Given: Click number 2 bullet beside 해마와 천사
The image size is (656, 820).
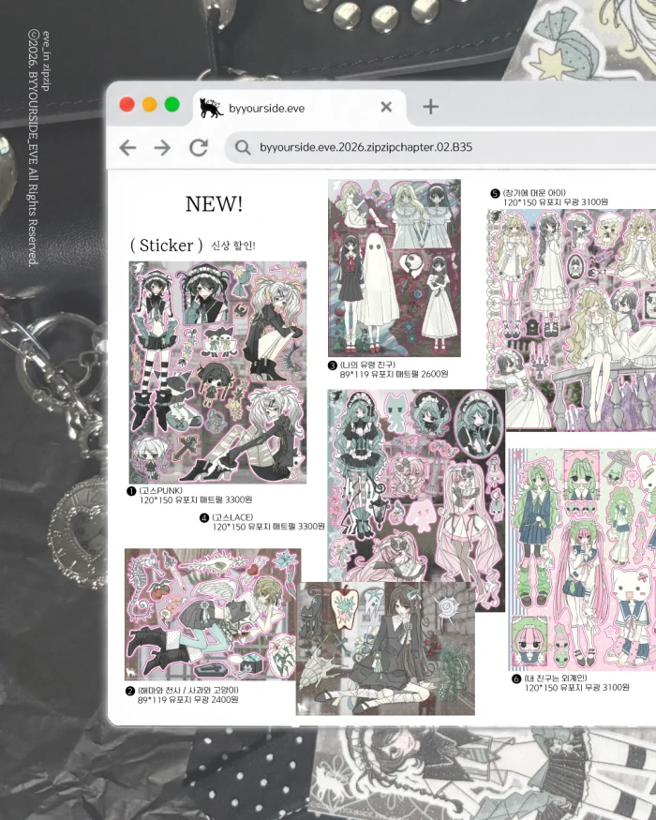Looking at the screenshot, I should [130, 691].
